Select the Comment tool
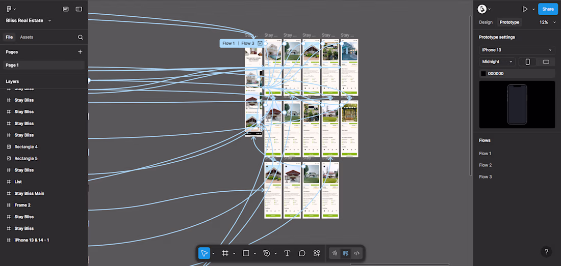 (302, 253)
